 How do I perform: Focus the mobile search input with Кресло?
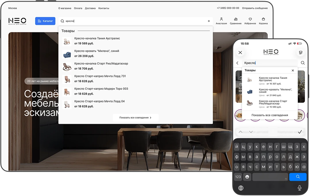point(270,63)
